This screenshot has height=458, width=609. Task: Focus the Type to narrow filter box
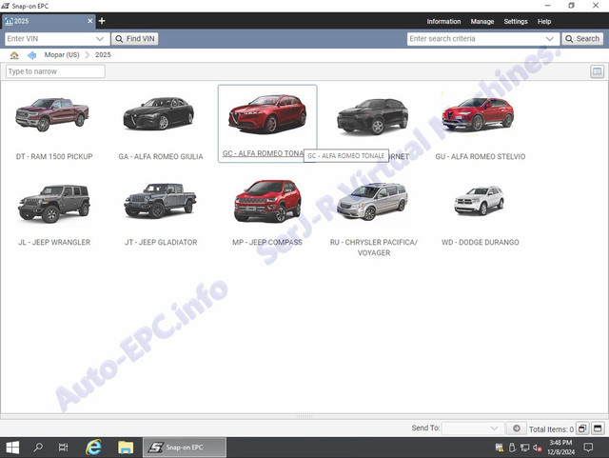coord(55,71)
